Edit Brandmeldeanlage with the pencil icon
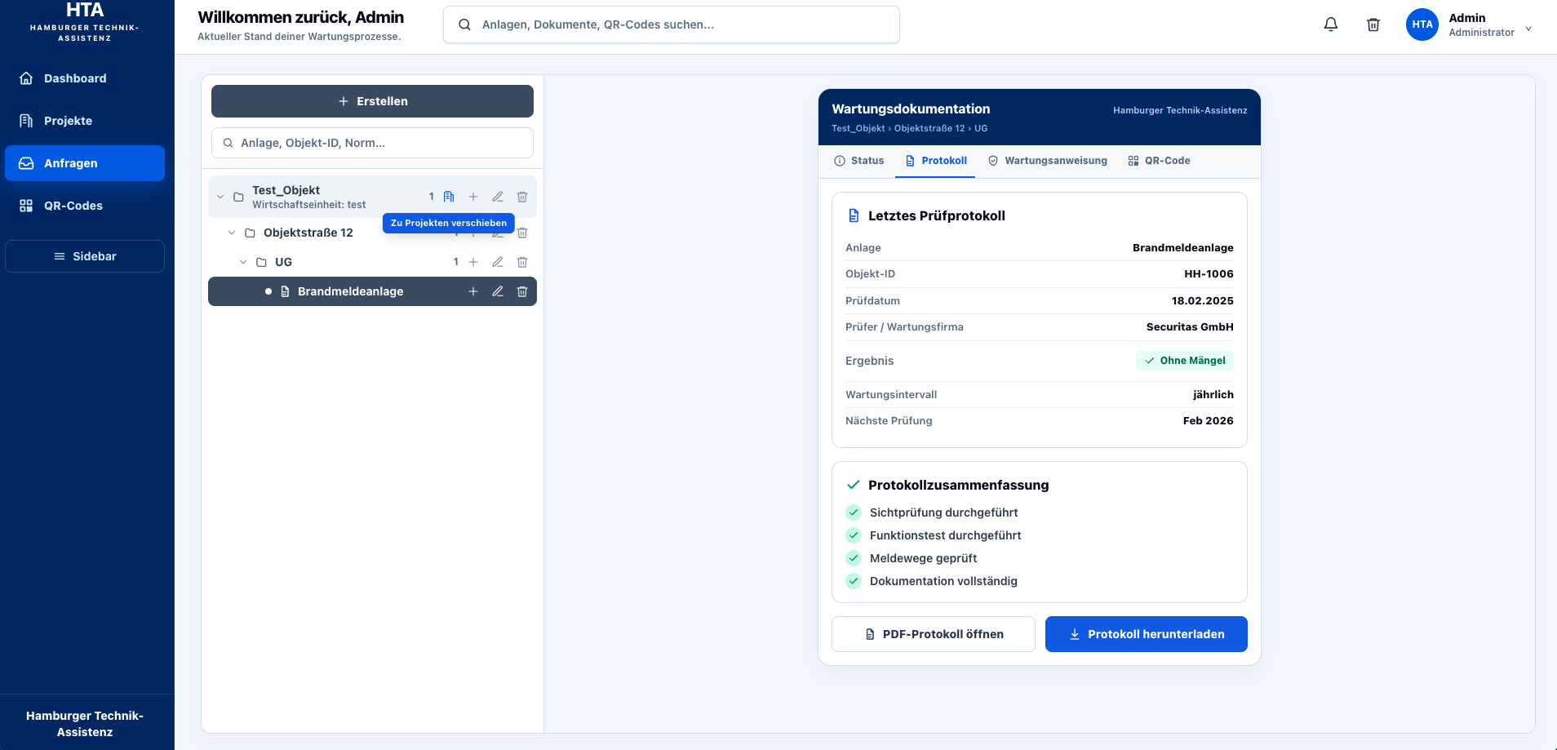The height and width of the screenshot is (750, 1557). [x=498, y=291]
